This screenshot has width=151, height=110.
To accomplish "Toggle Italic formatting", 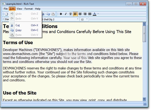I will click(x=66, y=14).
